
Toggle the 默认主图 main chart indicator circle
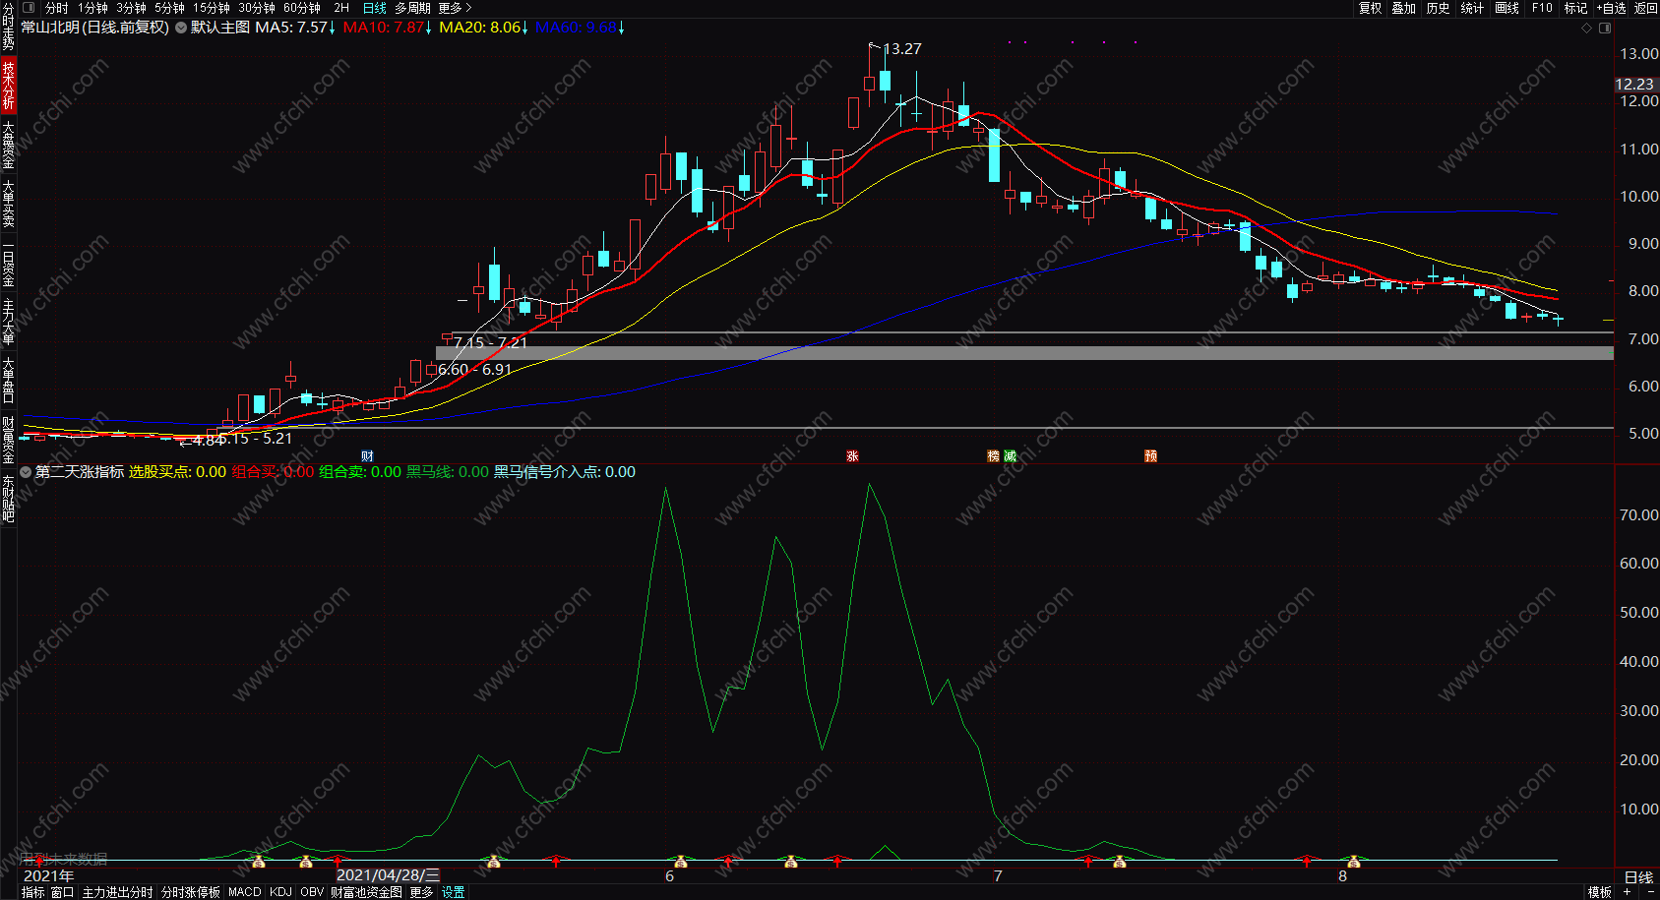pyautogui.click(x=181, y=28)
